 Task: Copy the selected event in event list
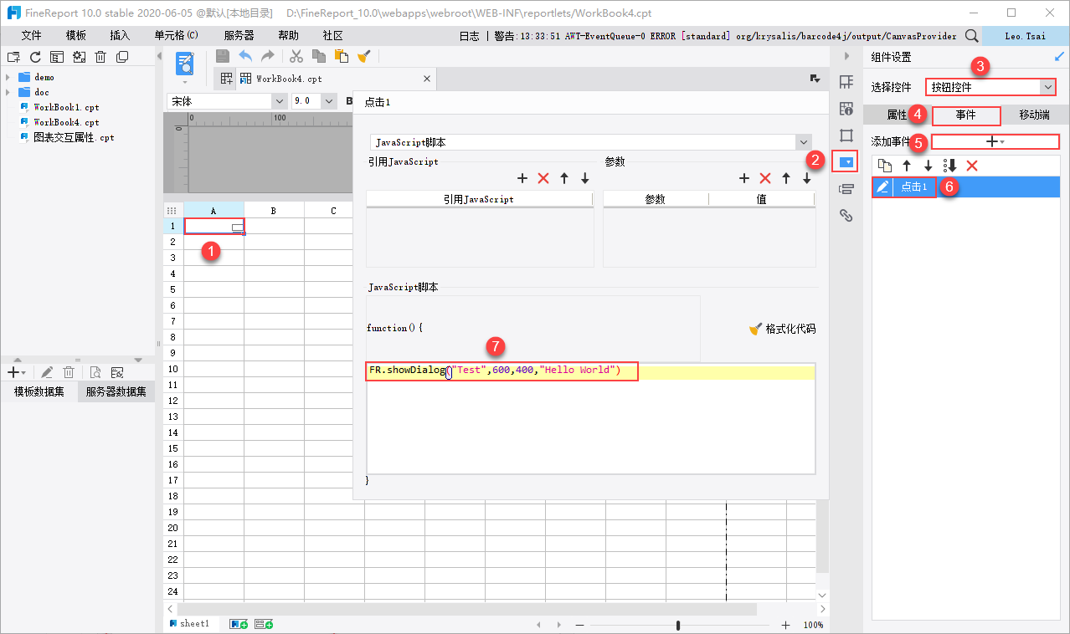884,166
